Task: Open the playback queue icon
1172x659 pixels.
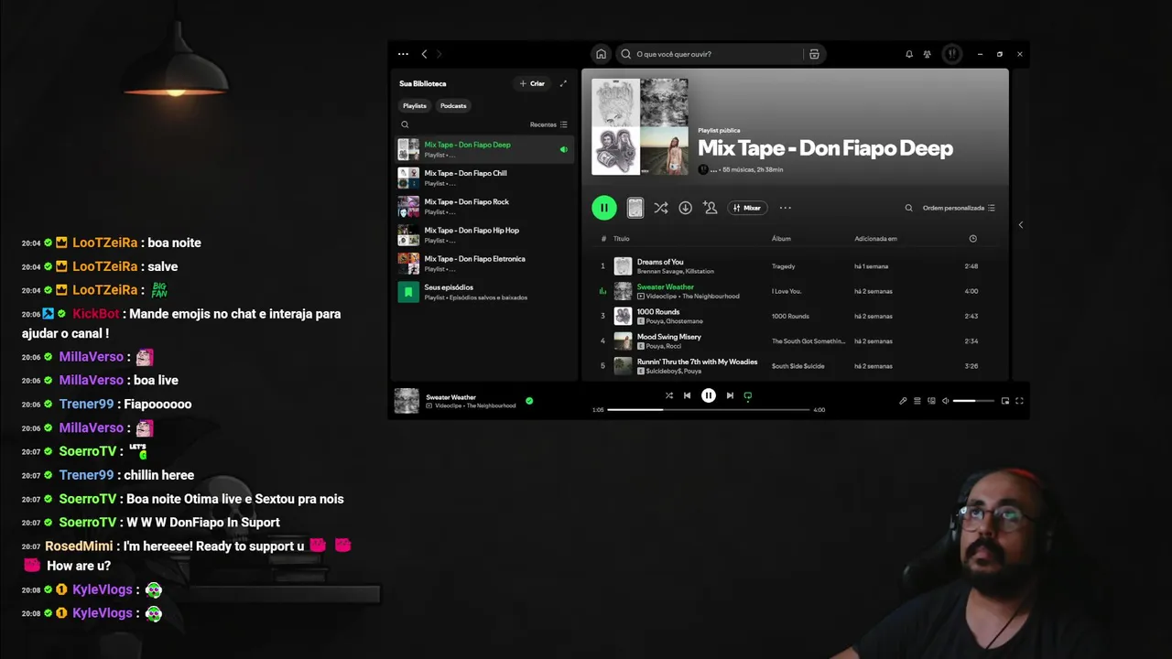Action: click(917, 401)
